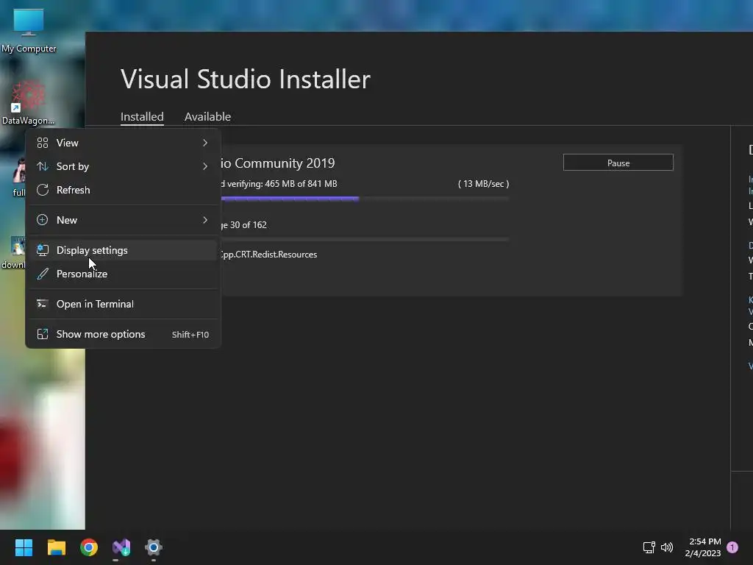The image size is (753, 565).
Task: Open the Windows Start button
Action: click(24, 547)
